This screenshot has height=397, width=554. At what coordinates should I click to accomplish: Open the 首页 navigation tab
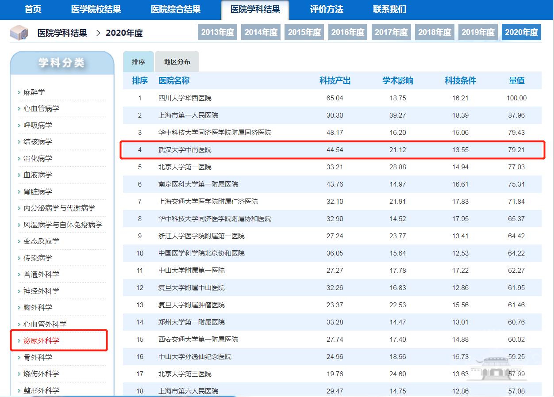33,9
